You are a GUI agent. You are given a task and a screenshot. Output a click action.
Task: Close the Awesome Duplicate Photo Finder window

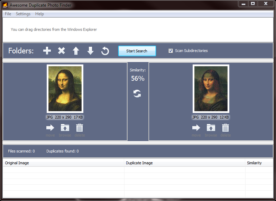click(x=266, y=4)
